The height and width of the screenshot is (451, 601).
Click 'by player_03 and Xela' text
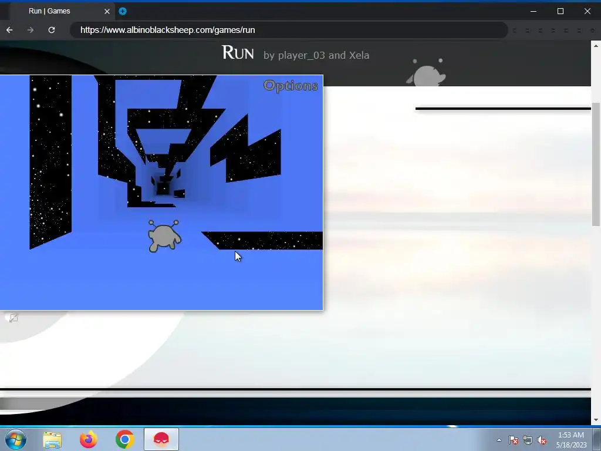[x=316, y=55]
